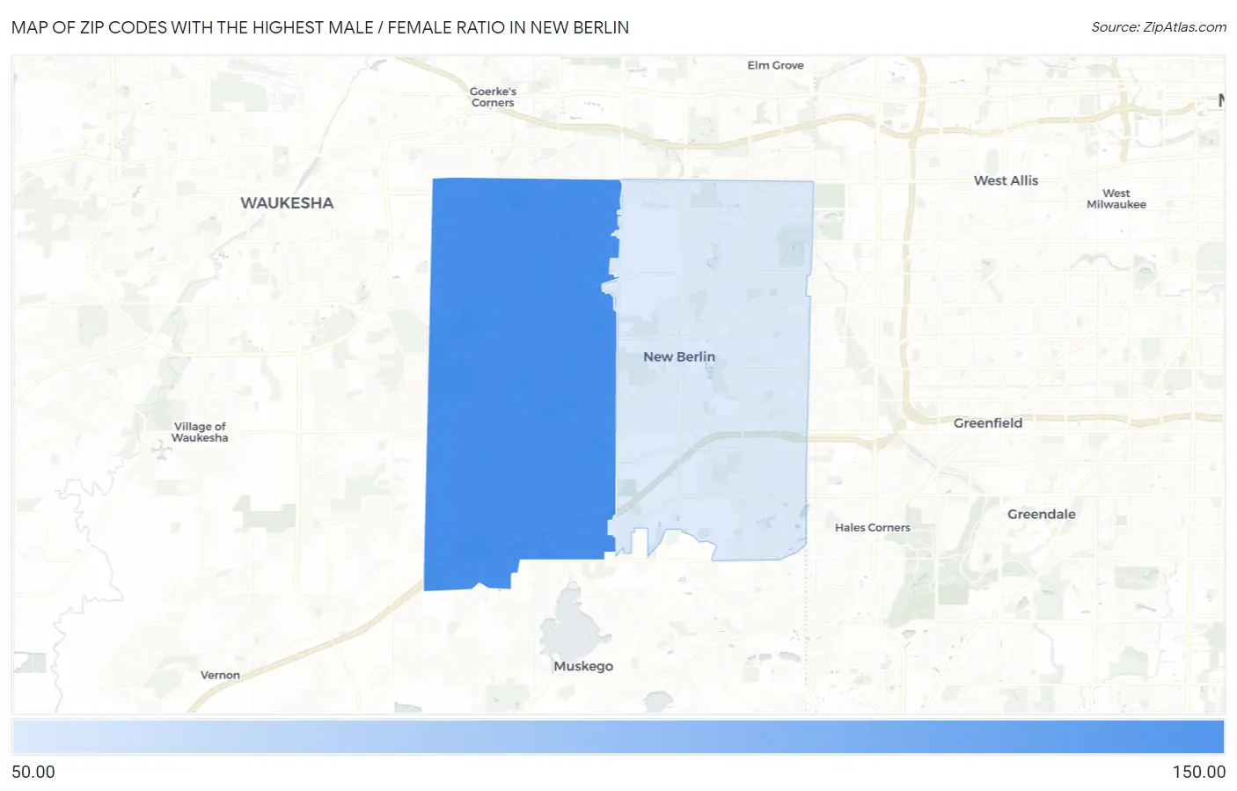Click the map title heading text
This screenshot has width=1237, height=791.
tap(320, 27)
